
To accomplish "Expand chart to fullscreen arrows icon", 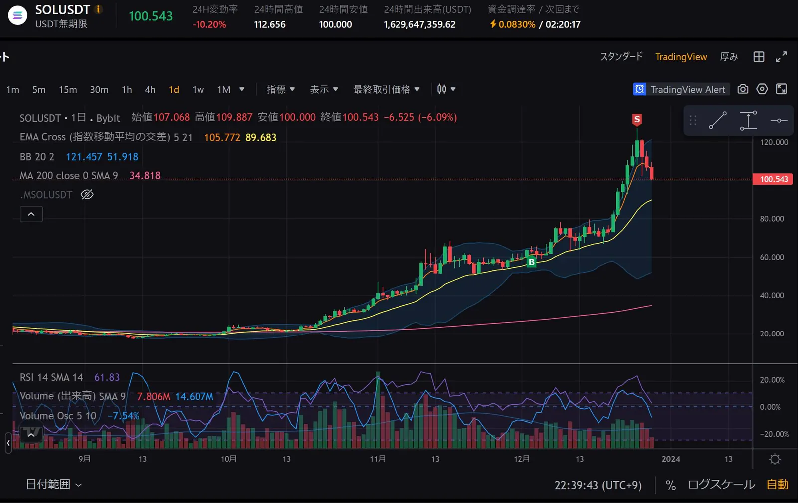I will pos(782,57).
